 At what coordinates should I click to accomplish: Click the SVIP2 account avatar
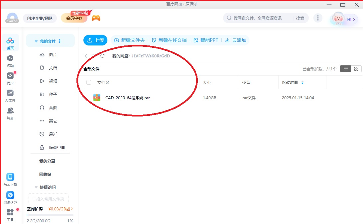12,18
